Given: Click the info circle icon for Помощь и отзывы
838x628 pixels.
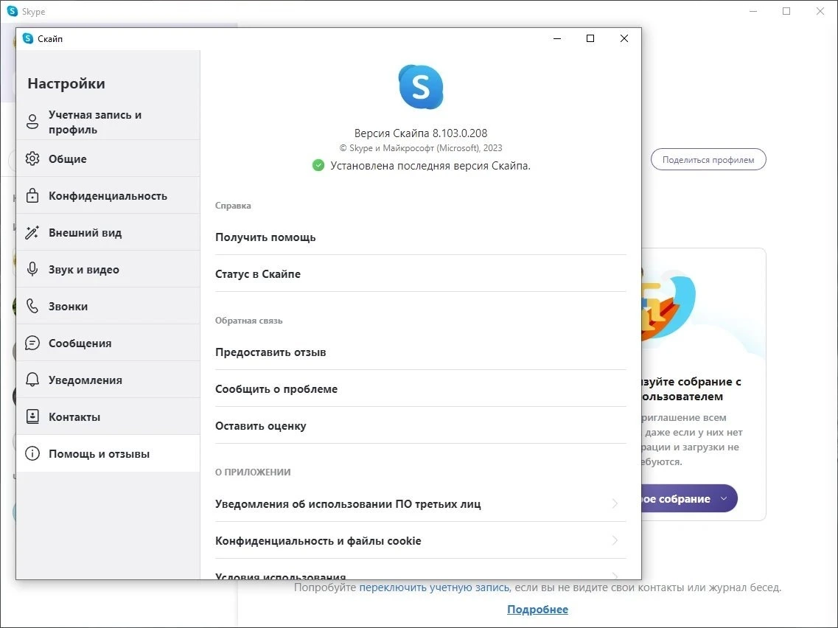Looking at the screenshot, I should 32,454.
